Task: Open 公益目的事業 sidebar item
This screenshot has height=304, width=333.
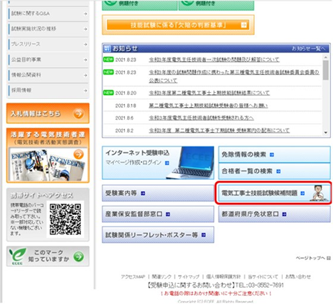Action: [x=48, y=59]
